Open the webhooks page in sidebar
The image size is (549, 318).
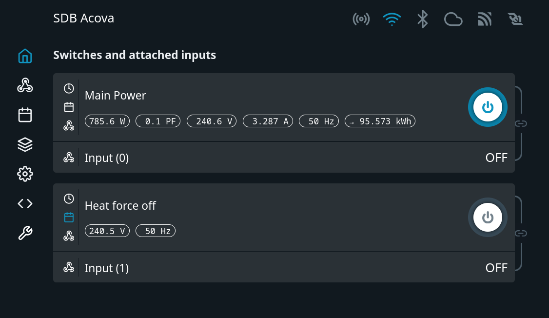(x=25, y=85)
